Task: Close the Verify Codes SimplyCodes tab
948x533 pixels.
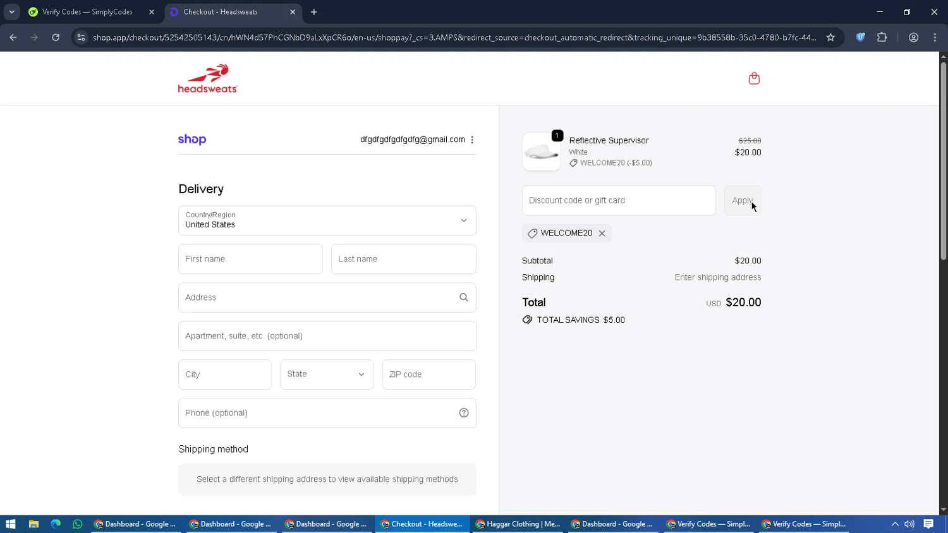Action: click(x=151, y=12)
